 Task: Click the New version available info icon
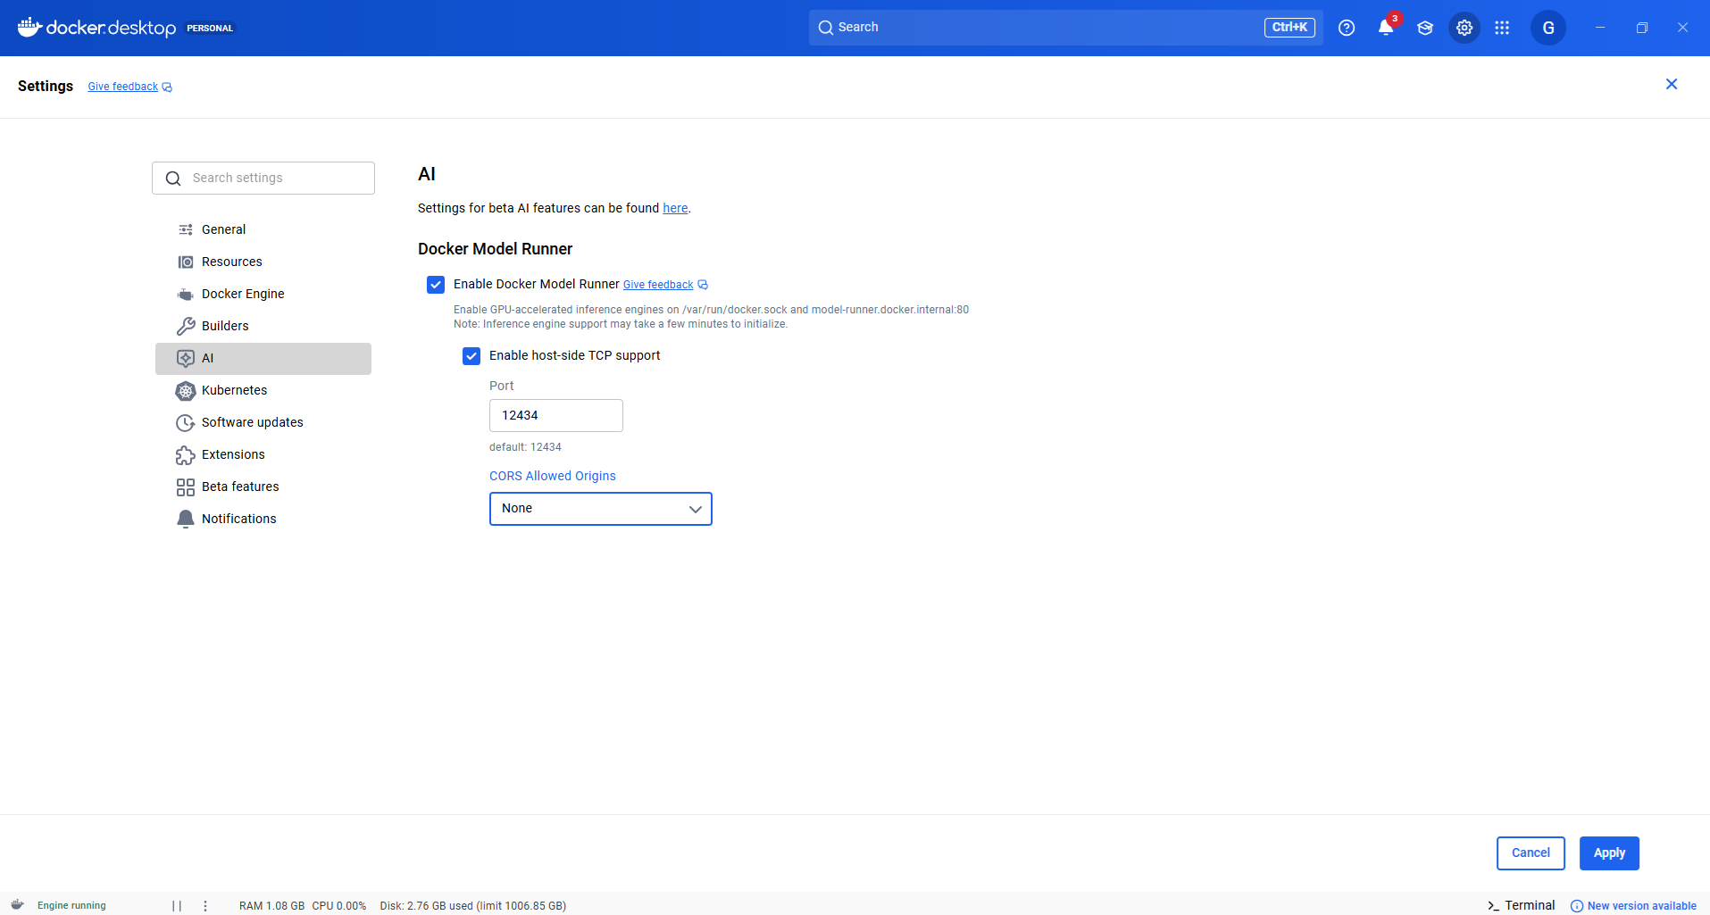pyautogui.click(x=1577, y=906)
